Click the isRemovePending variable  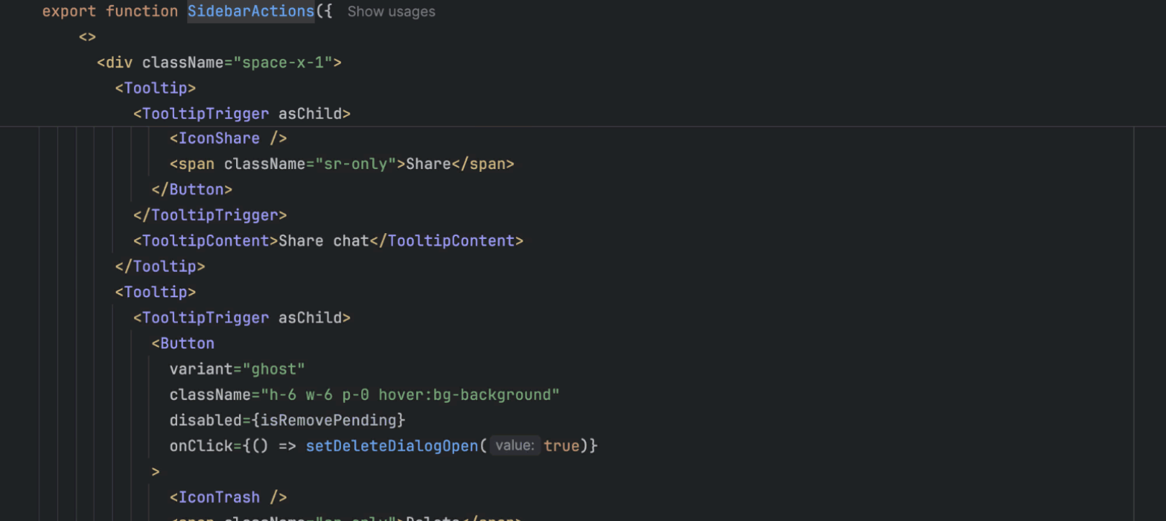coord(328,420)
